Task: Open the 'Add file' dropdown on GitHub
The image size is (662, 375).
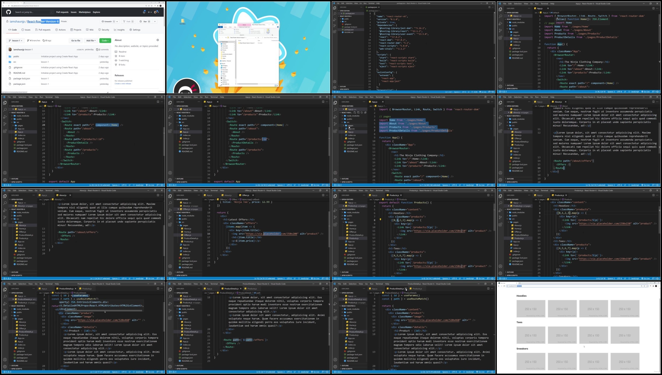Action: coord(91,40)
